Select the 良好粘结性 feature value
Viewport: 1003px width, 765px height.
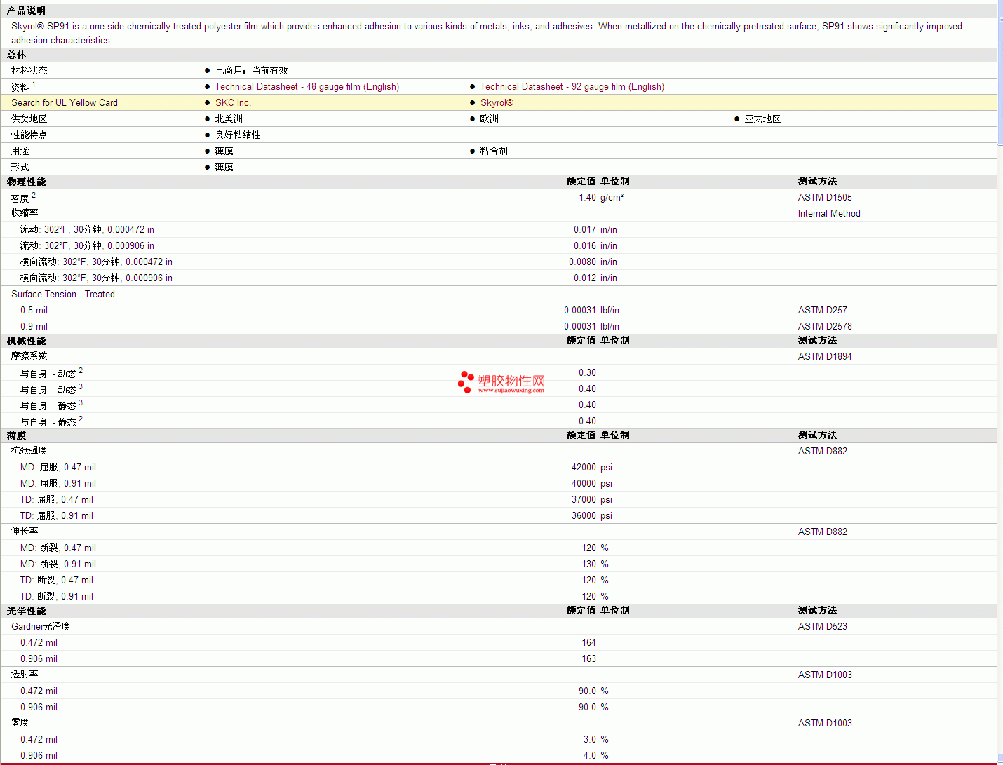238,135
